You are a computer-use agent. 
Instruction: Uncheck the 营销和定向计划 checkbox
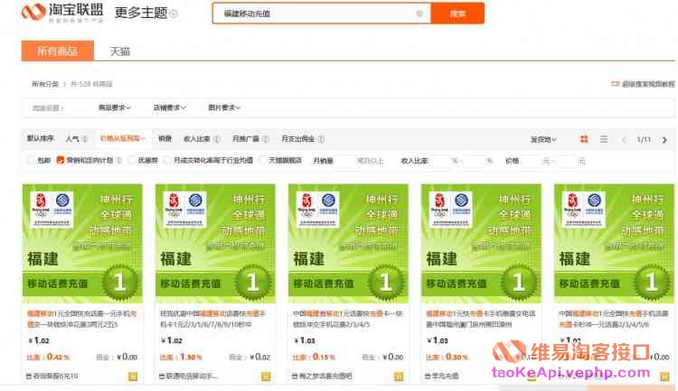pyautogui.click(x=60, y=161)
